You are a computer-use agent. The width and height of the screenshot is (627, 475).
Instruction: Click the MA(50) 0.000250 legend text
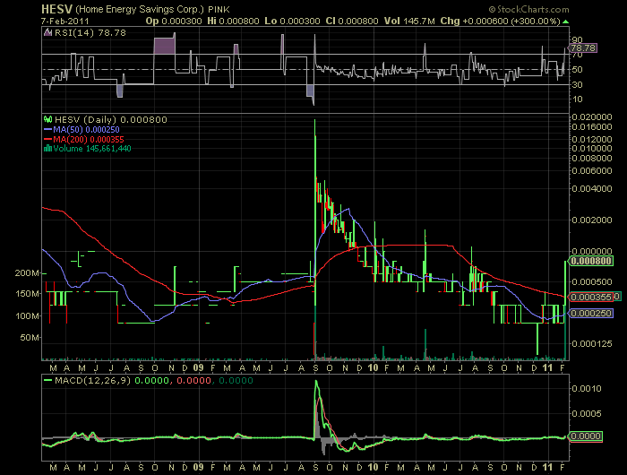point(86,130)
